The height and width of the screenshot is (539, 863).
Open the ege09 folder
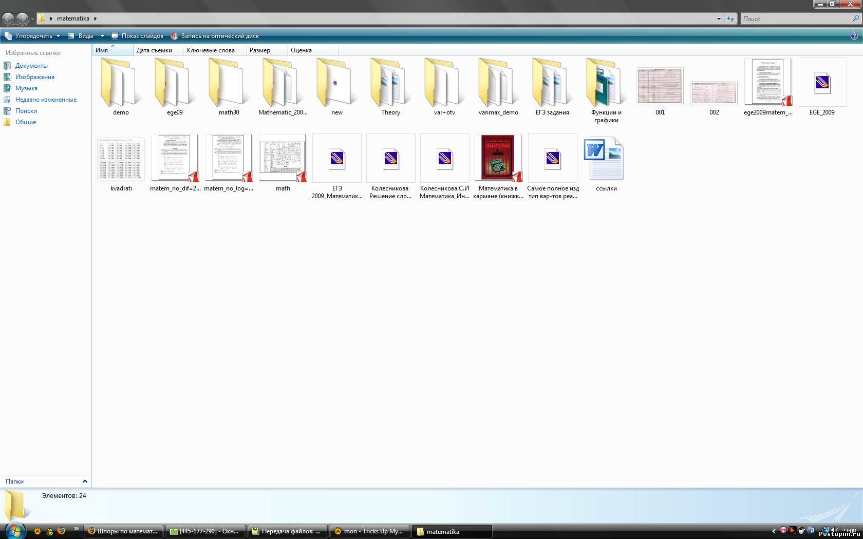[175, 84]
